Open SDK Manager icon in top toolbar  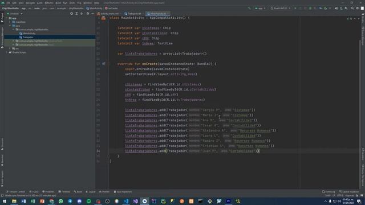point(346,8)
